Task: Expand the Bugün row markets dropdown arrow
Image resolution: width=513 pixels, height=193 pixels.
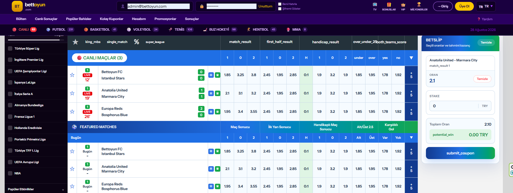Action: (x=411, y=138)
